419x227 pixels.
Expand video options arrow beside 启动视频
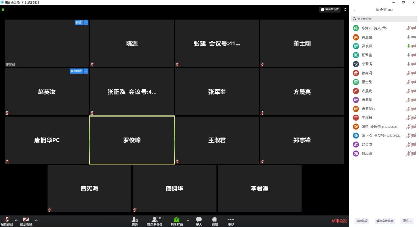[36, 219]
